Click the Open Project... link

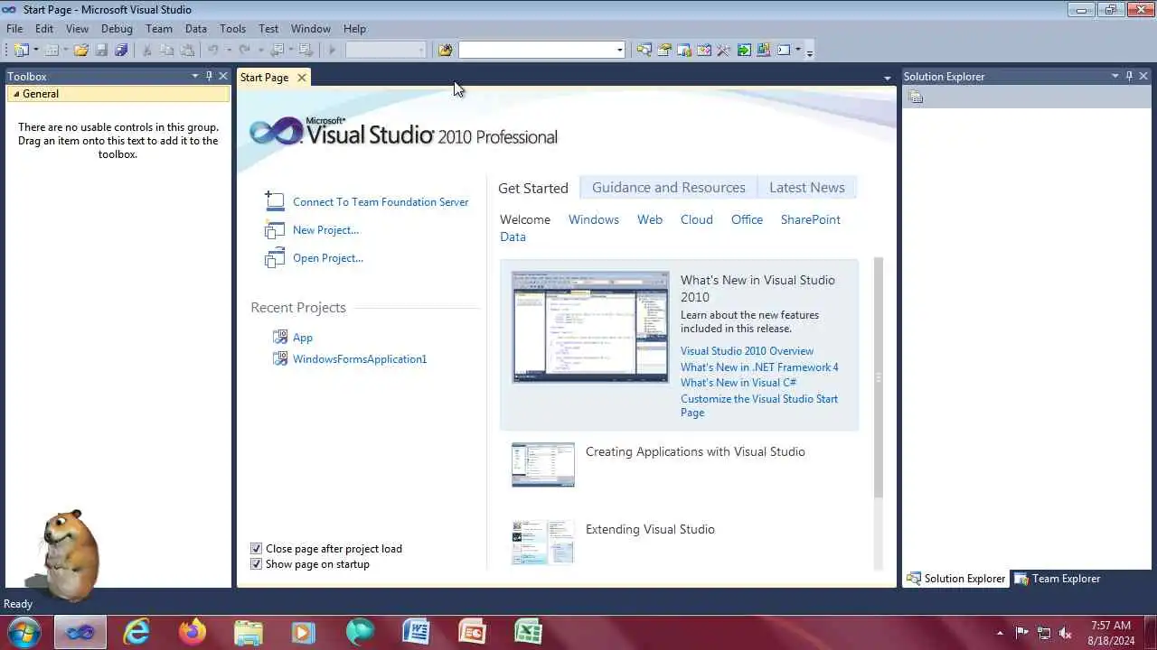click(328, 258)
